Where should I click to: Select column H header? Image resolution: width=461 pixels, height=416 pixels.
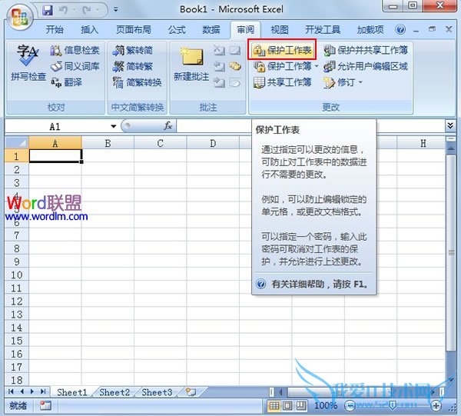pyautogui.click(x=423, y=143)
